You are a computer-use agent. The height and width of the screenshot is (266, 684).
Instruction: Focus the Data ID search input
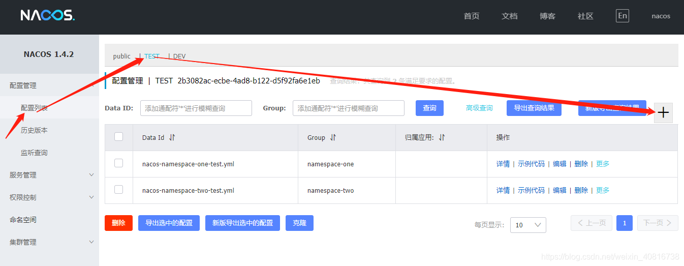click(196, 108)
